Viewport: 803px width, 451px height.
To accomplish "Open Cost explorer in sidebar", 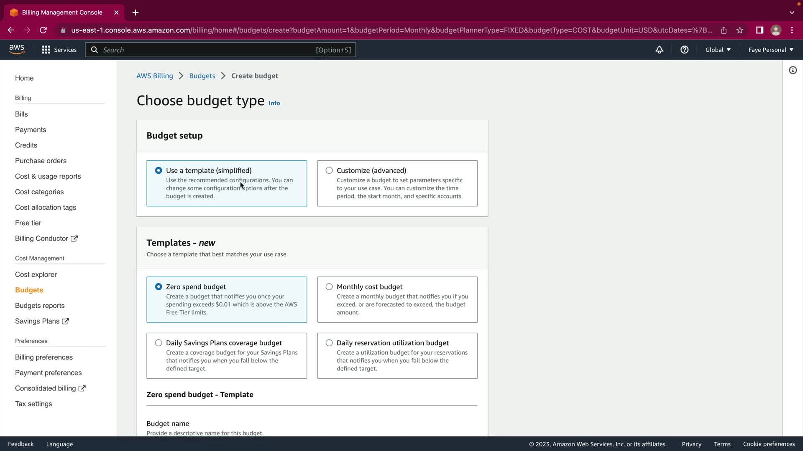I will (x=36, y=274).
